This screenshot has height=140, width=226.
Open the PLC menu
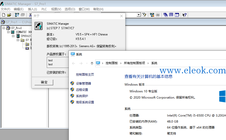click(44, 9)
